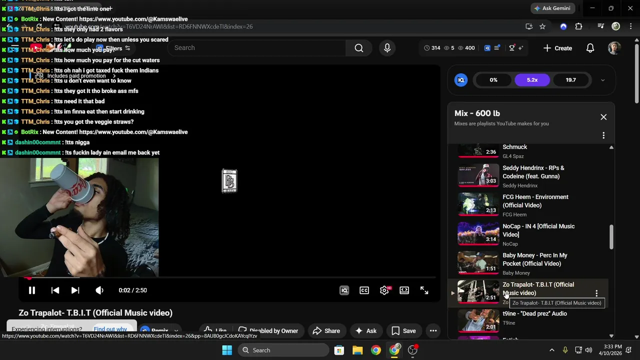Select the 0% score pill
The height and width of the screenshot is (360, 640).
pyautogui.click(x=493, y=80)
